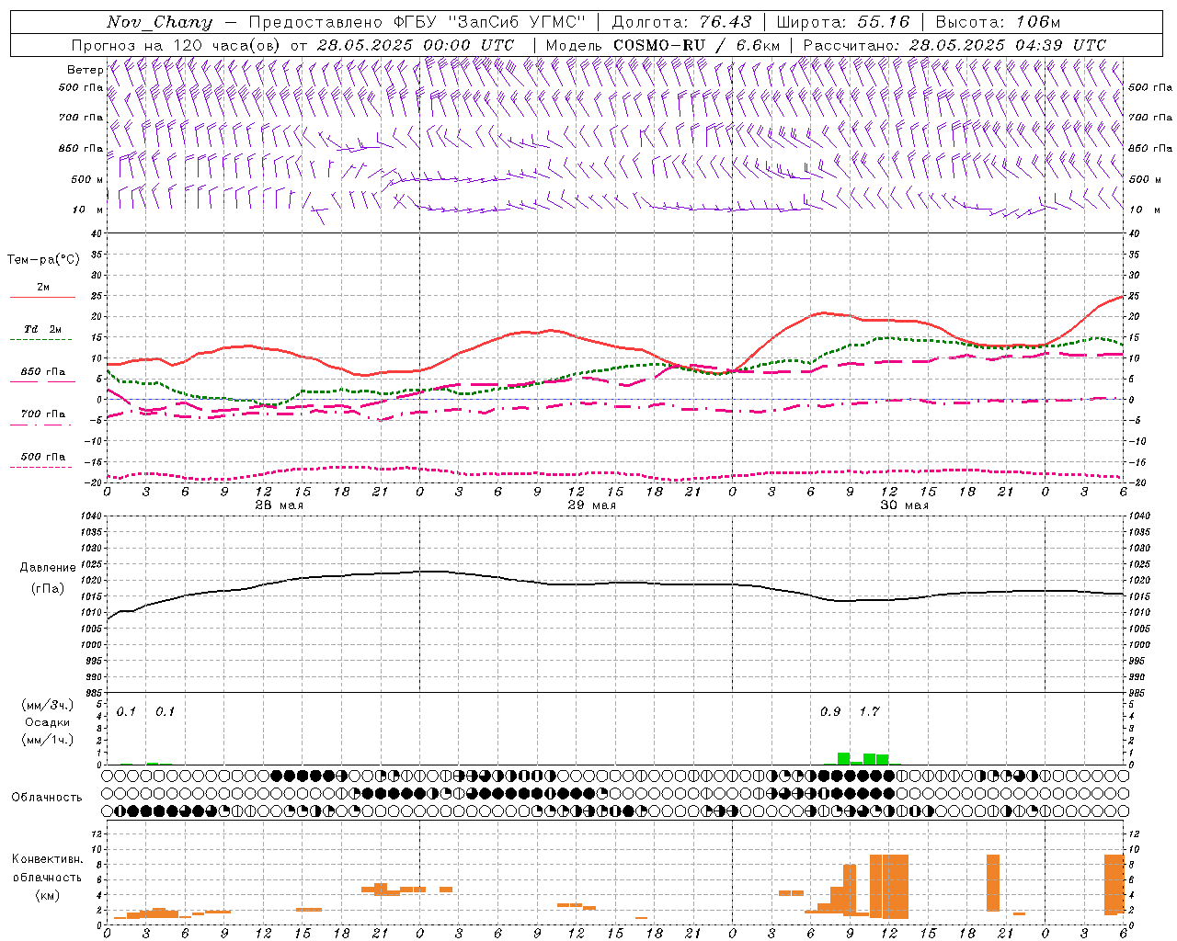The height and width of the screenshot is (941, 1177).
Task: Click the calculated time 28.05.2025 04:39 UTC
Action: [x=1008, y=45]
